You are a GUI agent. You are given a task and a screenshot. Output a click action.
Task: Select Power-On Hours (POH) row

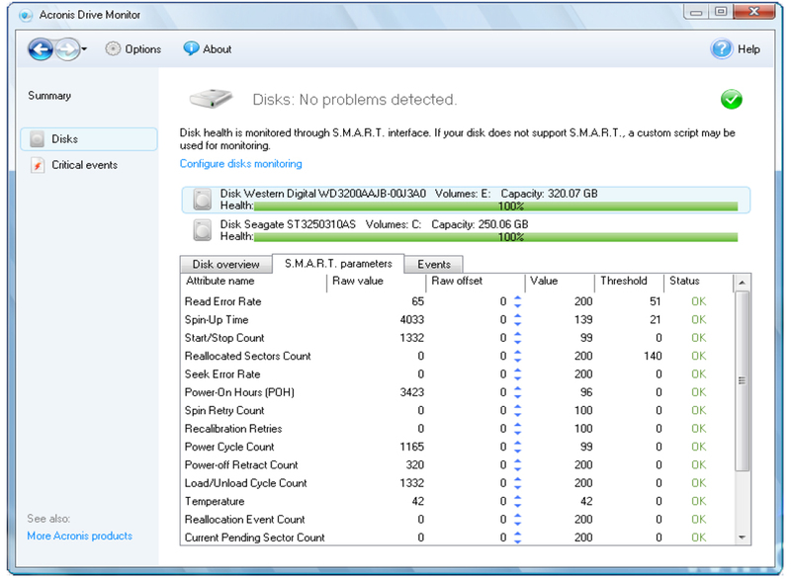[x=457, y=392]
